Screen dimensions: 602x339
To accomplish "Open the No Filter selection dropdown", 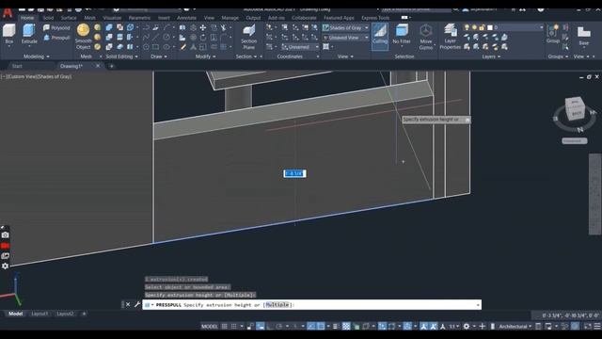I will point(402,35).
